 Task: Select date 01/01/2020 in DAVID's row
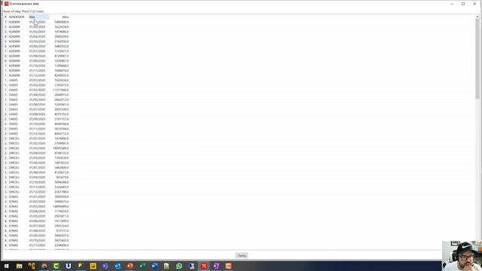coord(37,81)
